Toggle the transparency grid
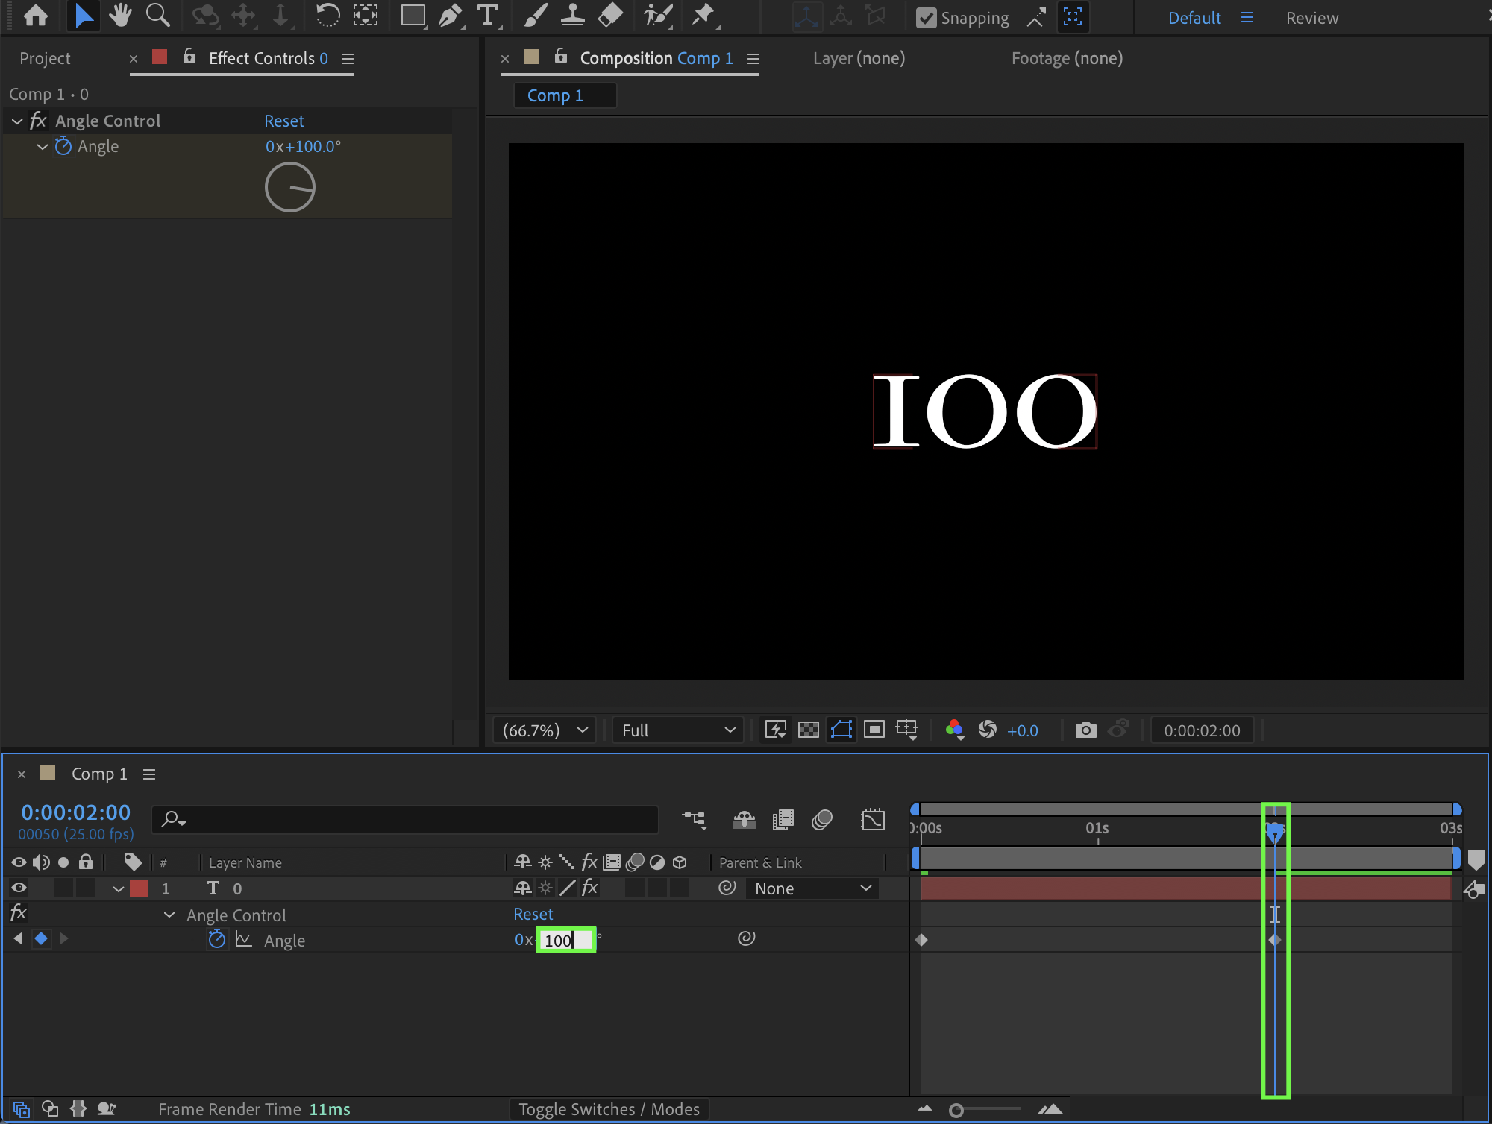Screen dimensions: 1492x1124 coord(809,730)
